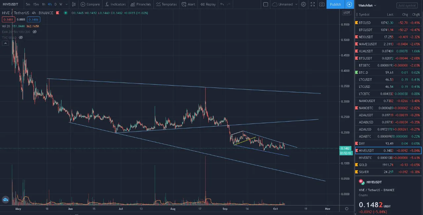
Task: Open chart settings gear icon
Action: [x=303, y=4]
